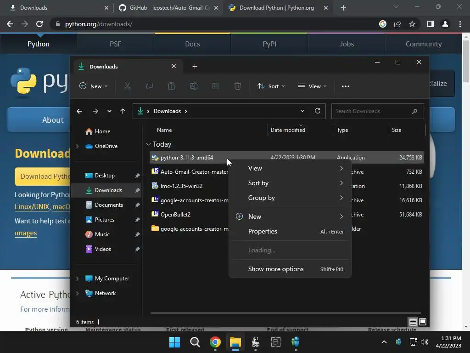
Task: Open the View dropdown in Explorer toolbar
Action: coord(312,86)
